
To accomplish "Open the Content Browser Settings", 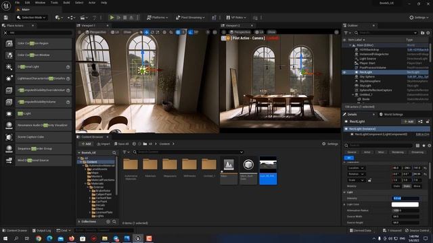I will coord(330,144).
